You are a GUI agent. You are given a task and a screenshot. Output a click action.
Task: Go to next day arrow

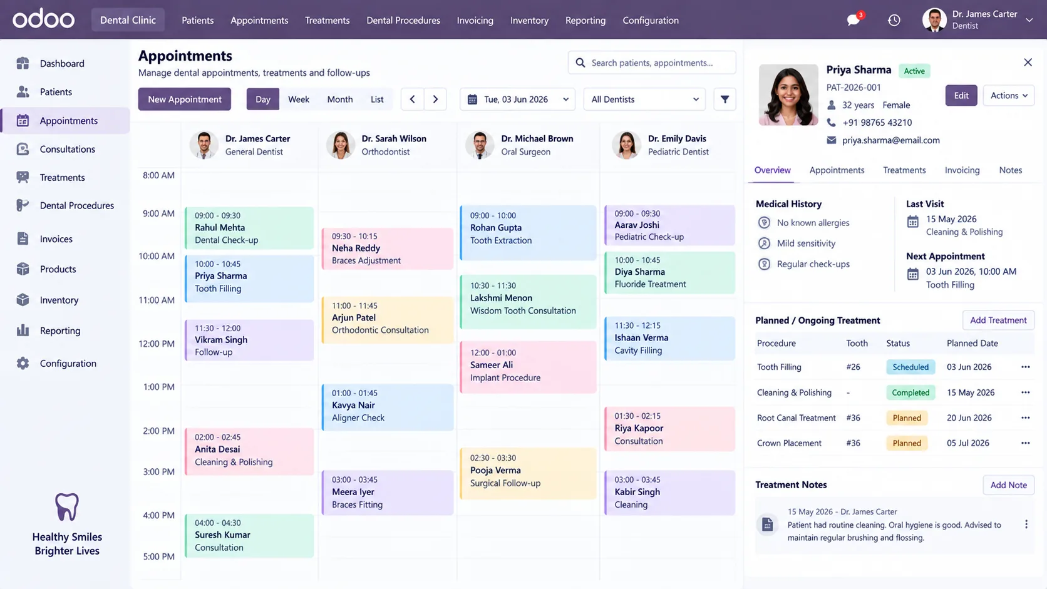click(x=435, y=99)
